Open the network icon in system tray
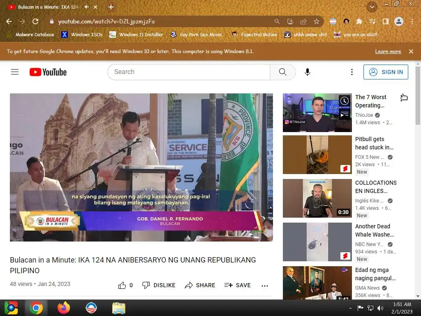 coord(370,308)
